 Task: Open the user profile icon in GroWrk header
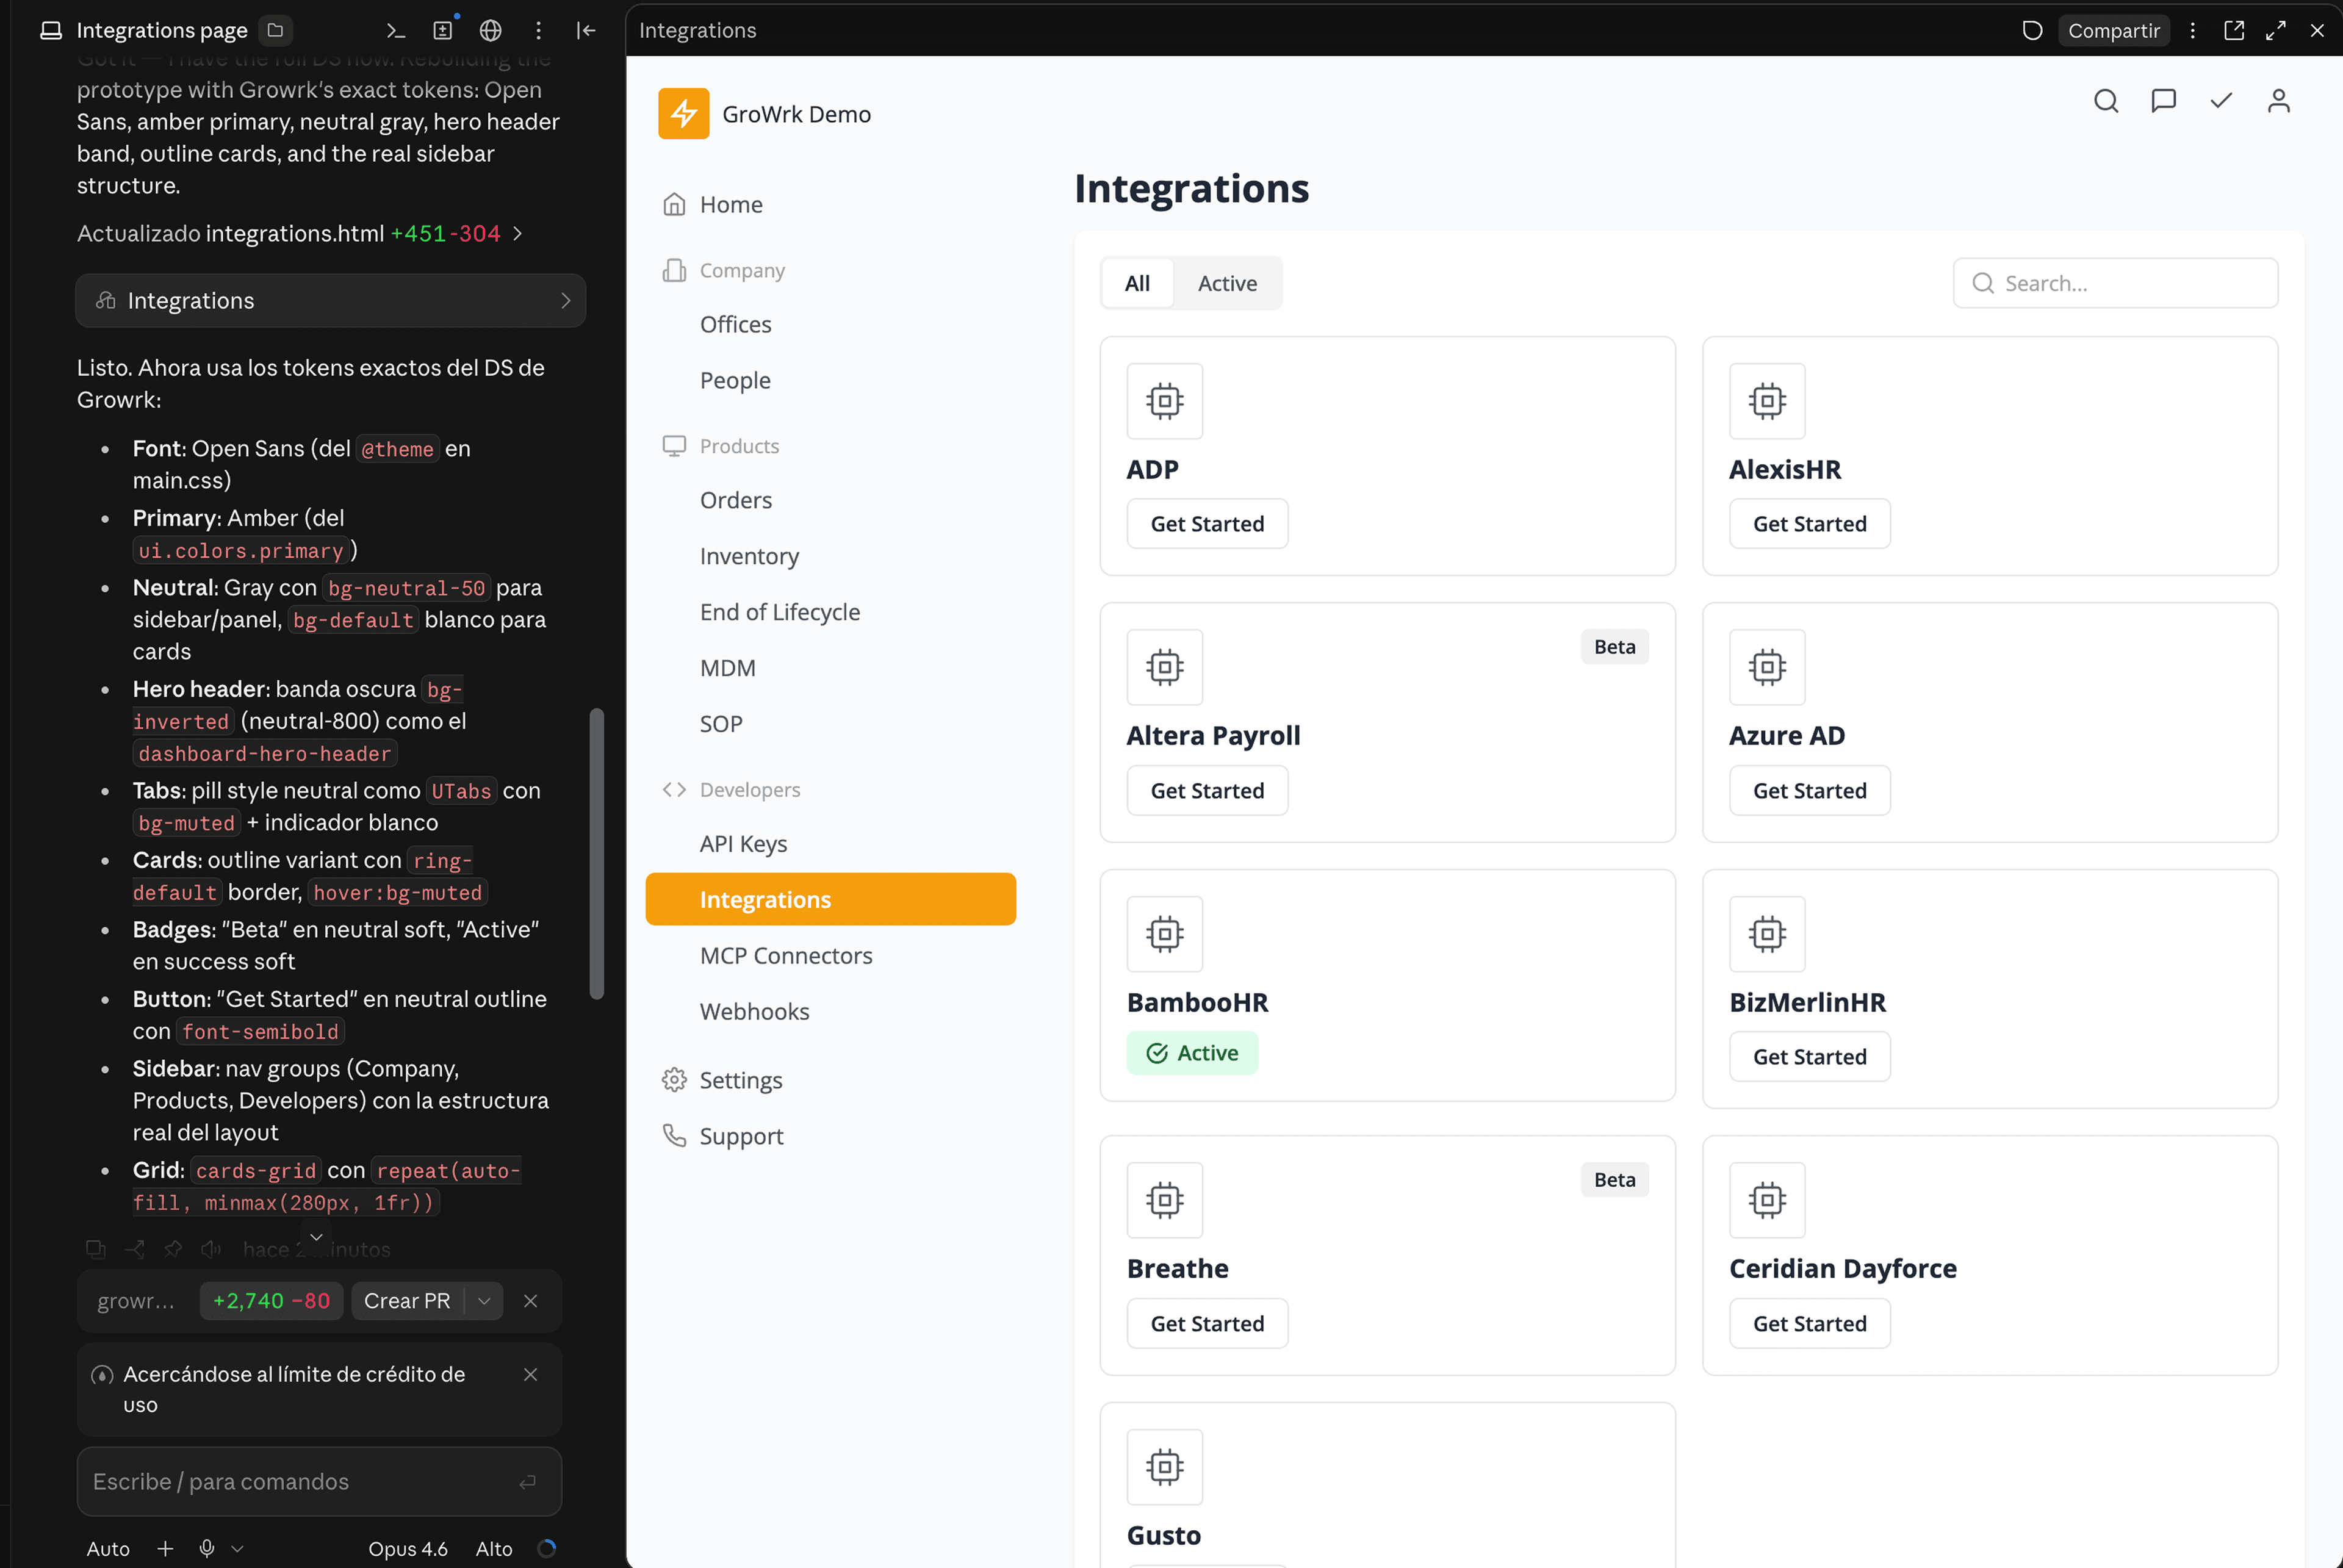pyautogui.click(x=2279, y=101)
